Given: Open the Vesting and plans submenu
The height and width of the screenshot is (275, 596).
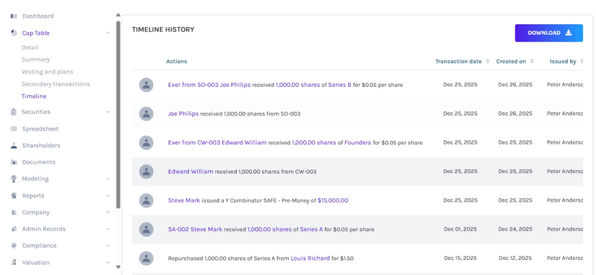Looking at the screenshot, I should coord(46,72).
